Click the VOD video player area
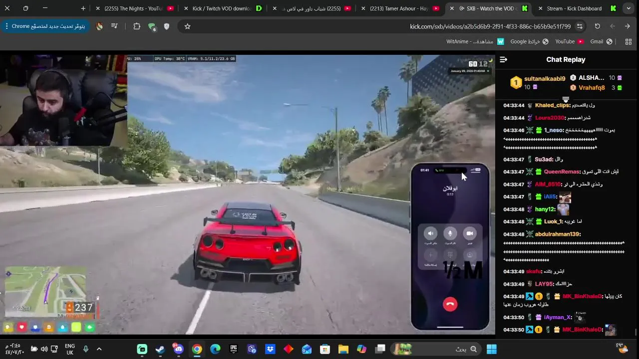 click(248, 194)
